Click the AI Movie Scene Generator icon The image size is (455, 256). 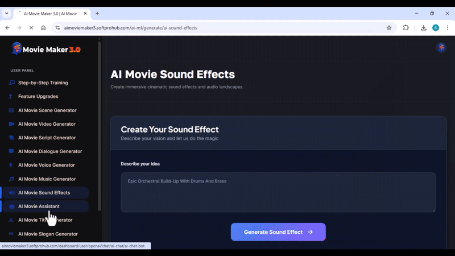11,110
